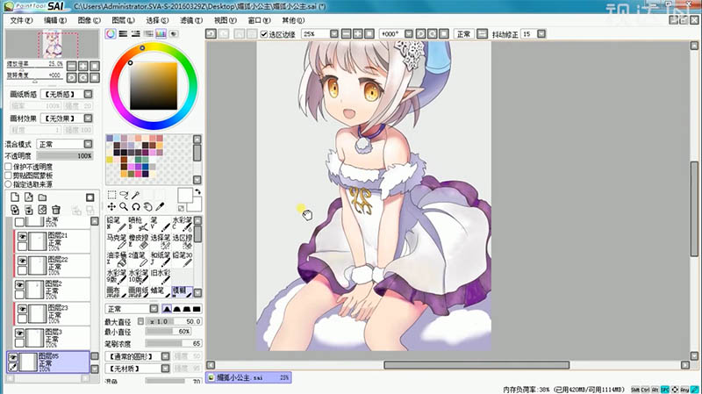The image size is (702, 394).
Task: Open the 文件 menu
Action: 21,20
